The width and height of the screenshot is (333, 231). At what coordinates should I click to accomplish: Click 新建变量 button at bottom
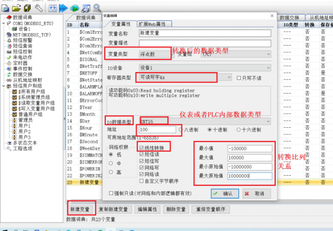coord(80,209)
